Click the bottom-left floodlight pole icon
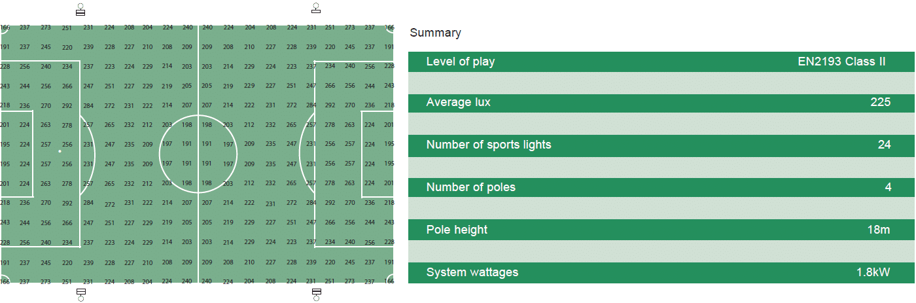 click(81, 294)
